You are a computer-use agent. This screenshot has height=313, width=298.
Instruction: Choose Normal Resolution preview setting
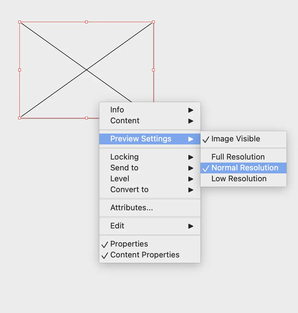(243, 168)
